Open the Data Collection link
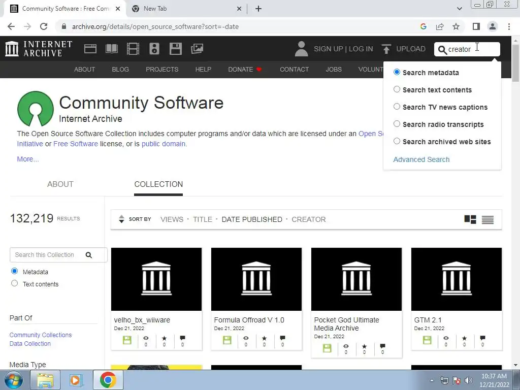The image size is (520, 390). click(30, 344)
